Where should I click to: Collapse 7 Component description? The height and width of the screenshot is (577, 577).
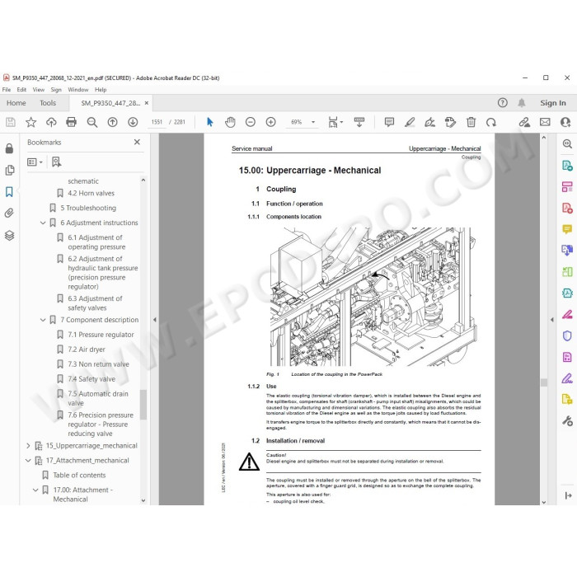tap(43, 320)
